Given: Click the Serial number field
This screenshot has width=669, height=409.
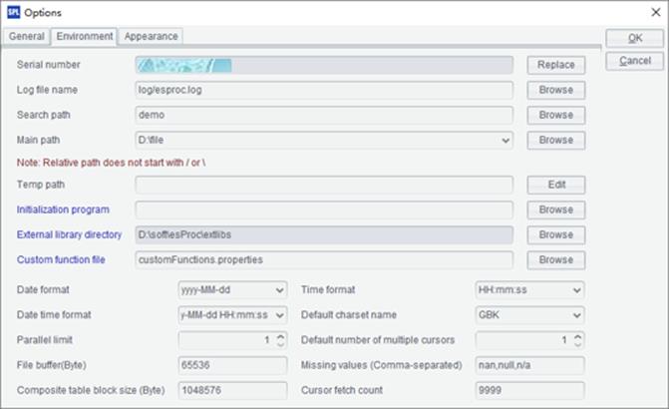Looking at the screenshot, I should 324,65.
